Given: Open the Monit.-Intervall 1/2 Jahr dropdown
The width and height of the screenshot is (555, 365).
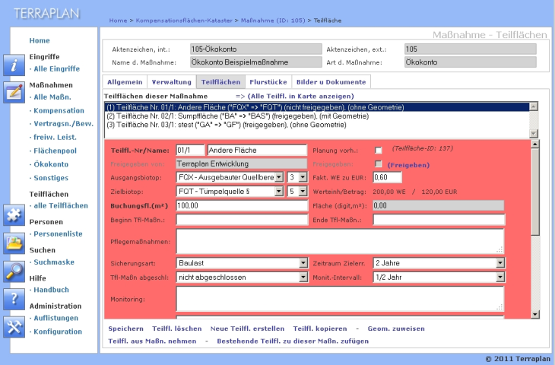Looking at the screenshot, I should point(439,278).
